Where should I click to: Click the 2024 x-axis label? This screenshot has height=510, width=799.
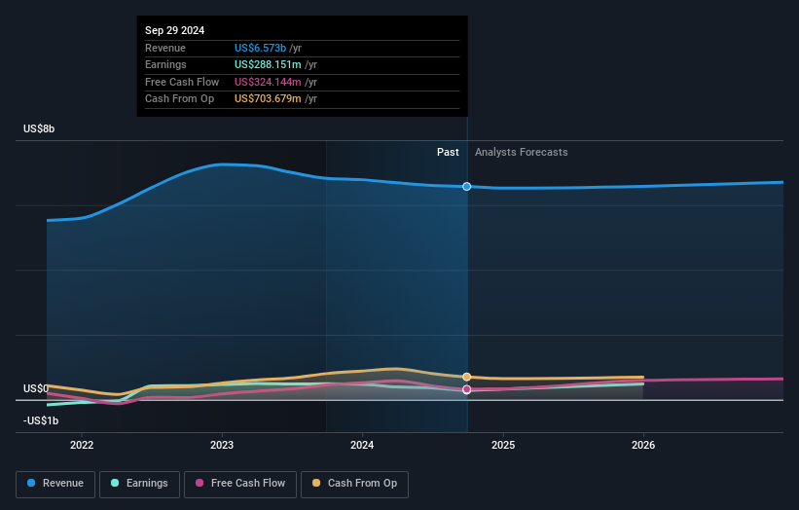pos(362,445)
